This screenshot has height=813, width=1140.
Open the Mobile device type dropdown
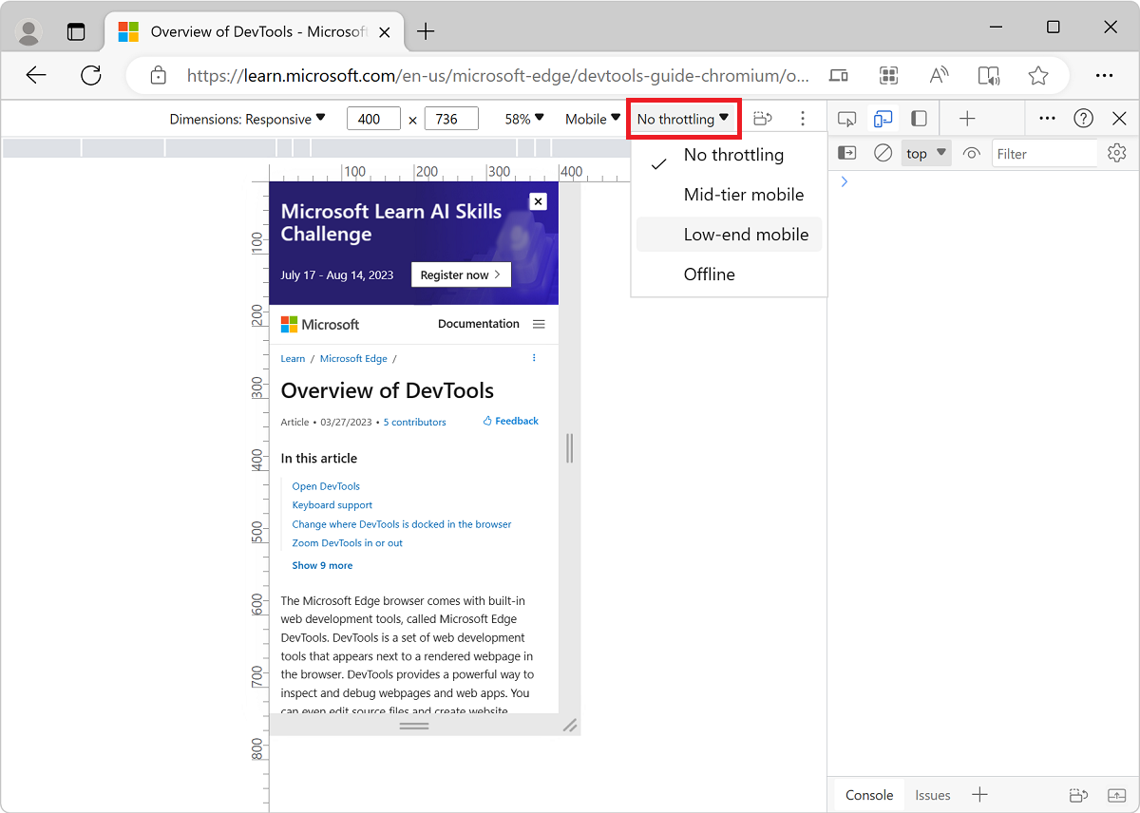tap(592, 118)
